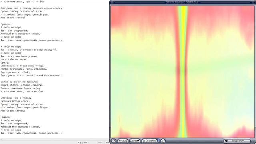Click 'Ты - солнце, утонувшее в воде холодной.'
Viewport: 256px width, 144px height.
point(29,50)
